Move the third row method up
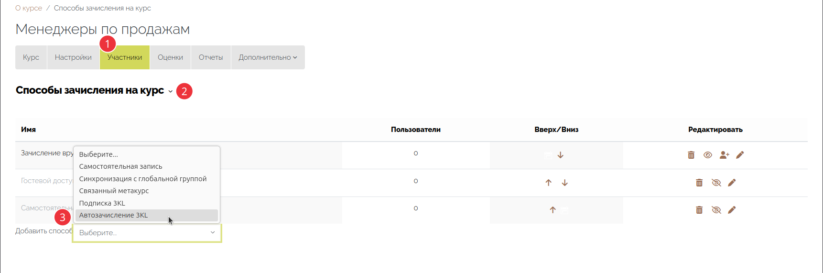The height and width of the screenshot is (273, 823). [552, 210]
